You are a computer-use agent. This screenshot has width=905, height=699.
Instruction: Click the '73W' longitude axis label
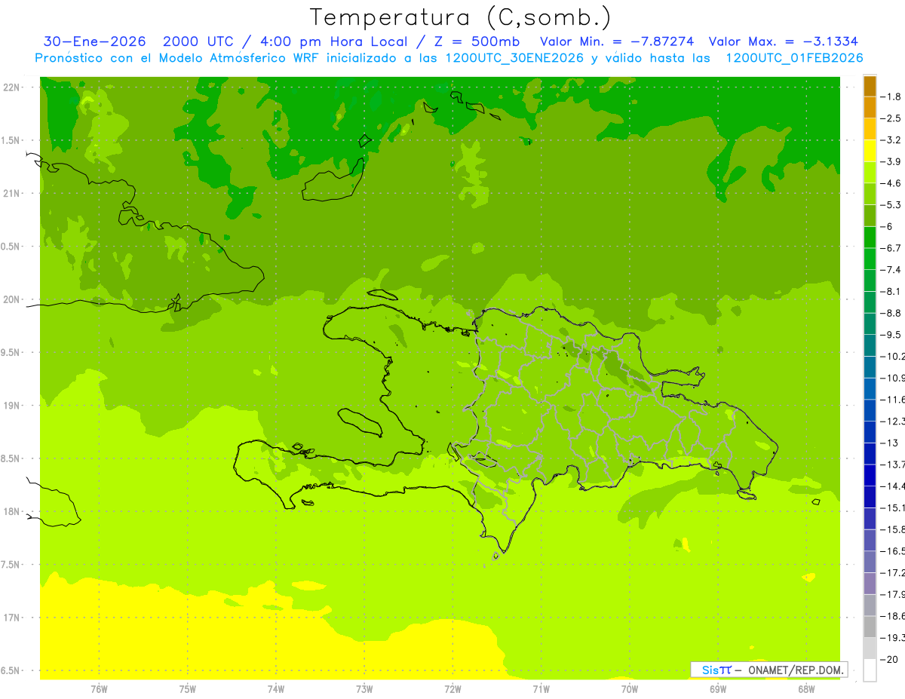[x=364, y=688]
